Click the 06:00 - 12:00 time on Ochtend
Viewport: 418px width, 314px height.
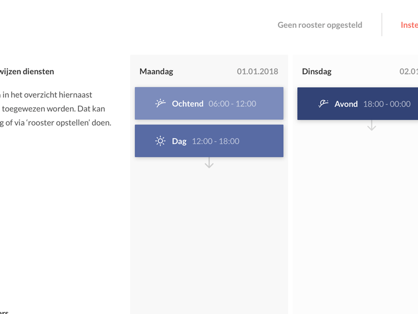click(x=232, y=104)
